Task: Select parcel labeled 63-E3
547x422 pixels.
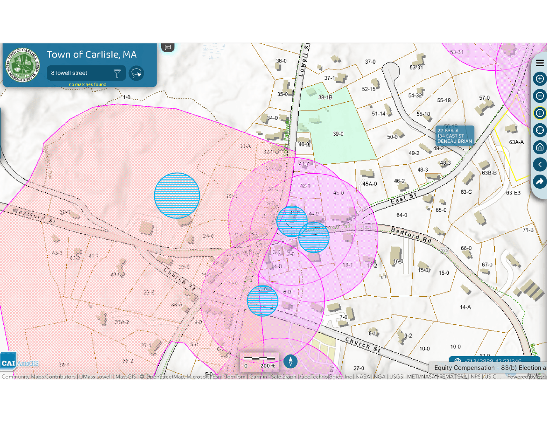Action: (x=513, y=193)
